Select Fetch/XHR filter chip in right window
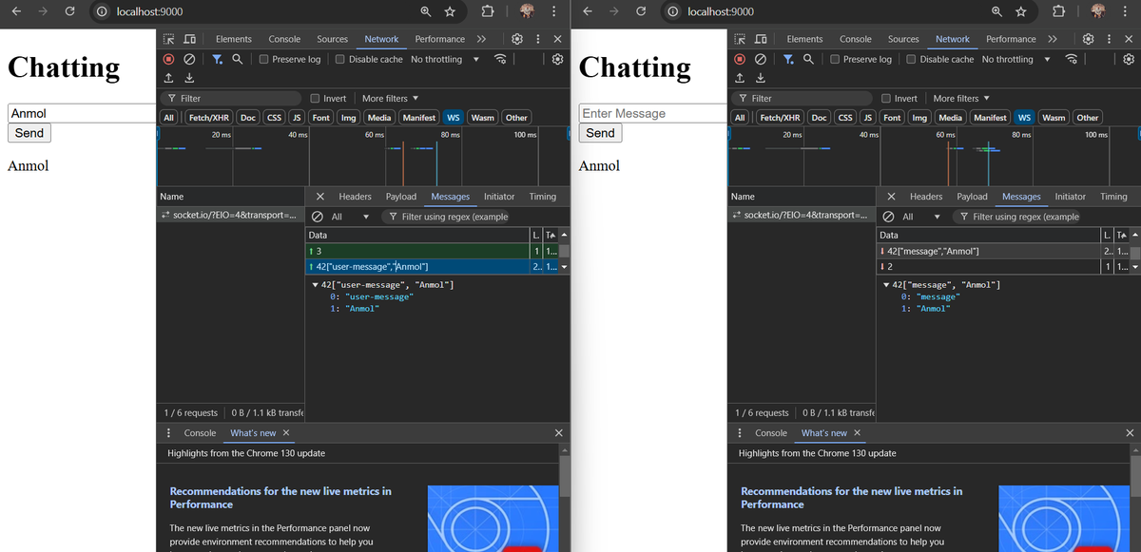The width and height of the screenshot is (1141, 552). tap(780, 118)
